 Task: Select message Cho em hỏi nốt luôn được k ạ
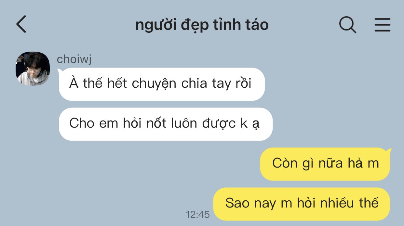pyautogui.click(x=166, y=124)
